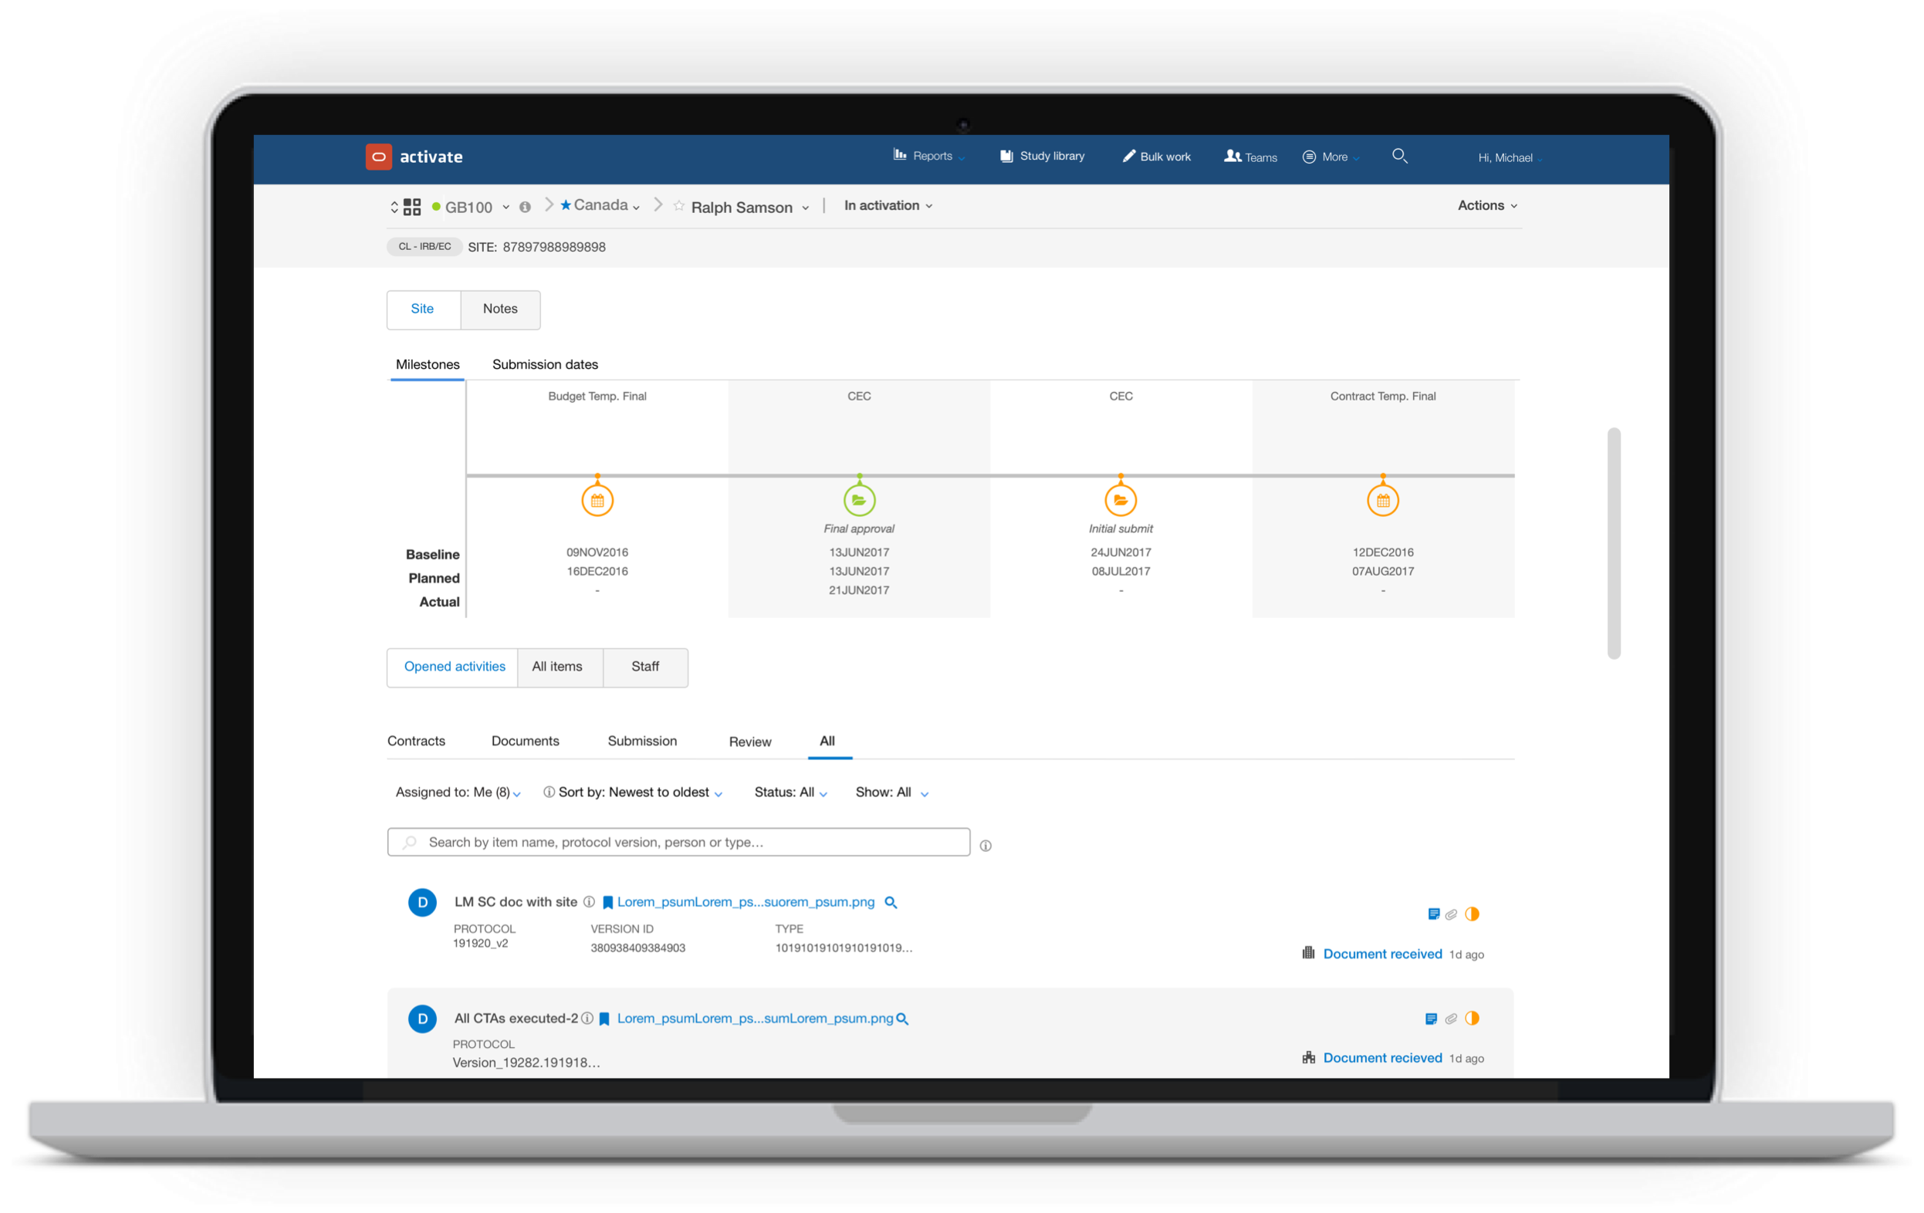Viewport: 1924px width, 1213px height.
Task: Open notes icon on LM SC doc row
Action: (x=1433, y=914)
